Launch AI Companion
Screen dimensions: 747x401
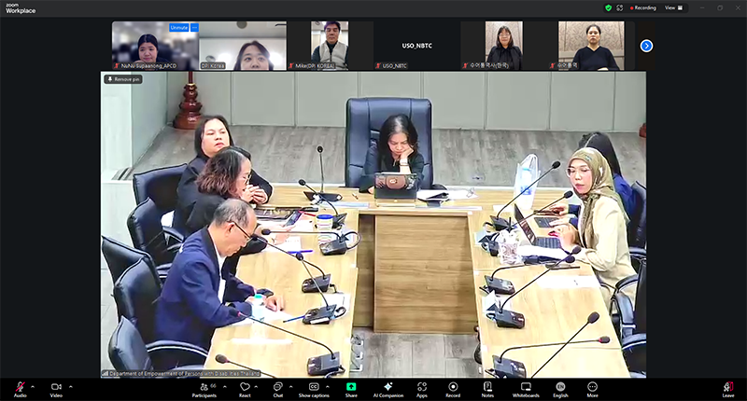pos(388,387)
